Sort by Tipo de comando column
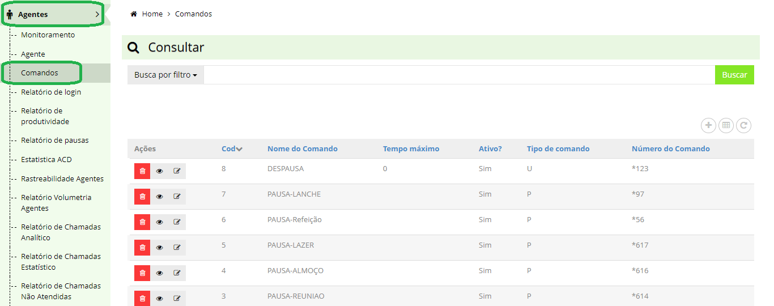This screenshot has width=774, height=306. [558, 149]
